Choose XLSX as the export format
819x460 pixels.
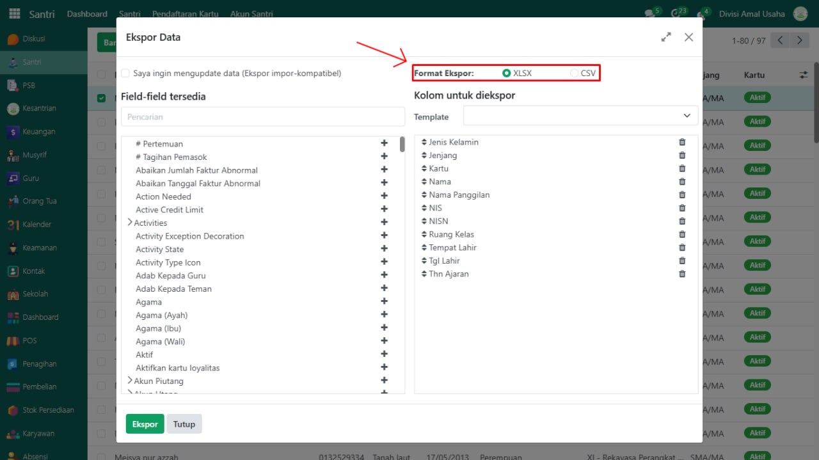[x=507, y=74]
